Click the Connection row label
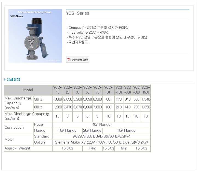198x172 pixels. tap(19, 128)
